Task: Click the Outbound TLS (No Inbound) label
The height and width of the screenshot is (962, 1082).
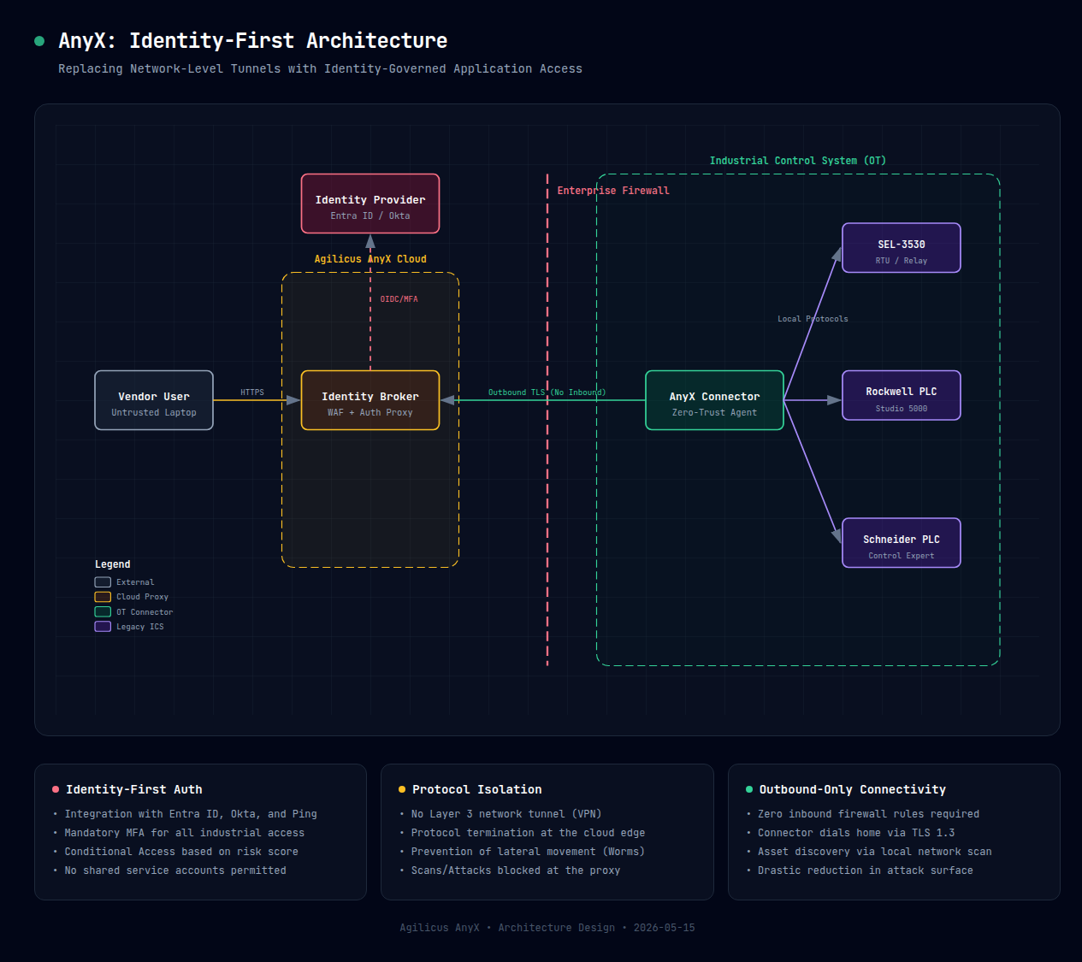Action: click(547, 392)
